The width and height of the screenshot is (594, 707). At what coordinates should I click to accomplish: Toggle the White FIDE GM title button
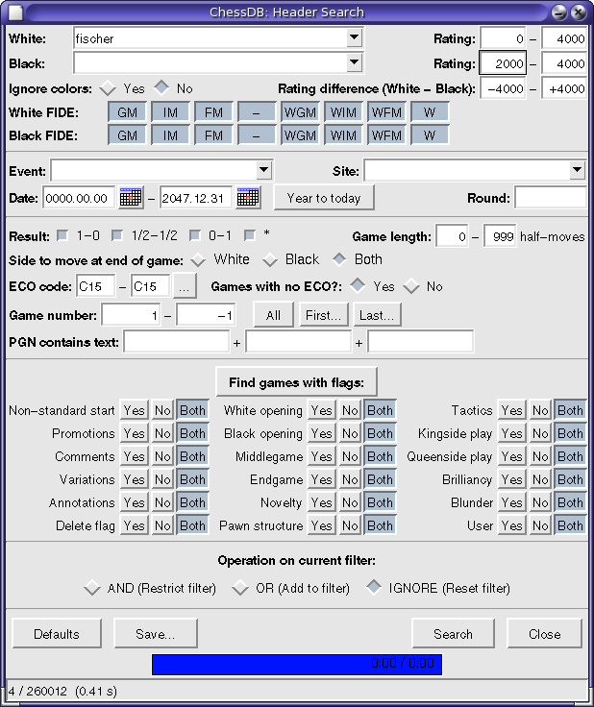click(128, 112)
